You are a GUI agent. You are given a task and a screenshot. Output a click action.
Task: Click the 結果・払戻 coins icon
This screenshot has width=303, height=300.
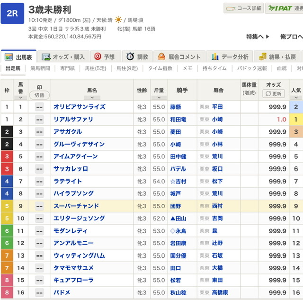coord(263,57)
